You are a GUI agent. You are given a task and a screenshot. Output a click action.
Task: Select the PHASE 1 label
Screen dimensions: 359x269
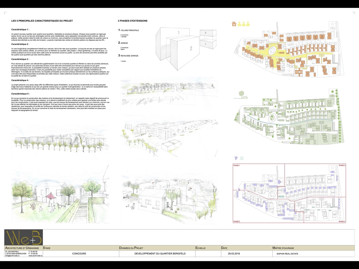237,166
